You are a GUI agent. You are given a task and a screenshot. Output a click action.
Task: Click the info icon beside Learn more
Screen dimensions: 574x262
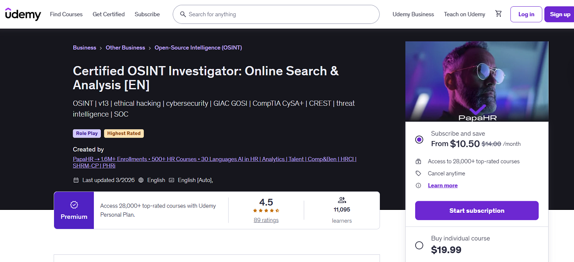click(x=419, y=186)
